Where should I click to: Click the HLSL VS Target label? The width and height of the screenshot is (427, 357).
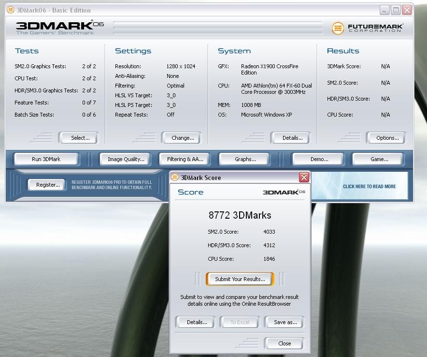click(x=133, y=95)
